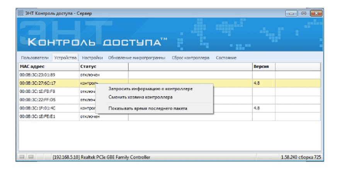Select Сменить хозяина контроллера menu entry

[x=140, y=97]
